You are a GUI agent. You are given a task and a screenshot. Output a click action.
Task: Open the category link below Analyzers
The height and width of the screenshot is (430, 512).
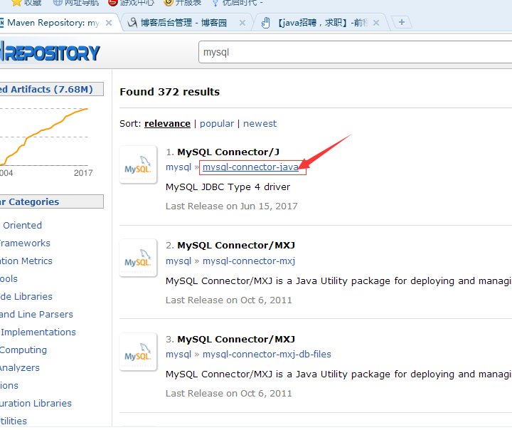9,386
